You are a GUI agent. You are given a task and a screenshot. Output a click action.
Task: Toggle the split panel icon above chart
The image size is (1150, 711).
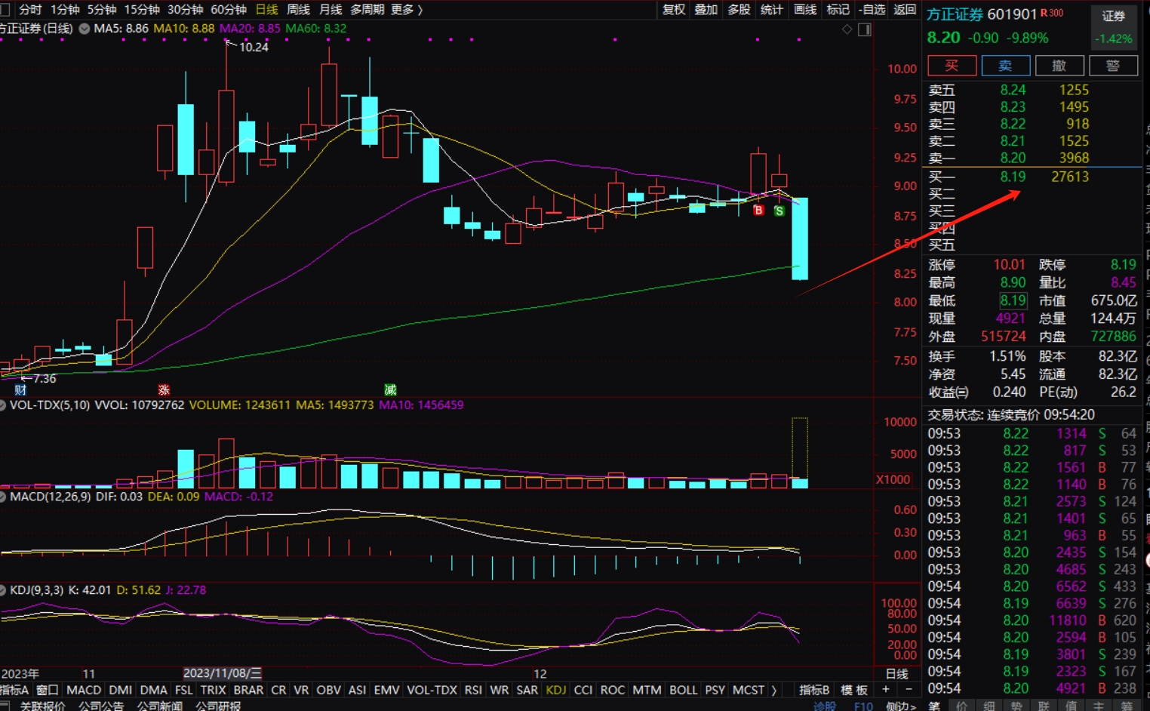[865, 29]
